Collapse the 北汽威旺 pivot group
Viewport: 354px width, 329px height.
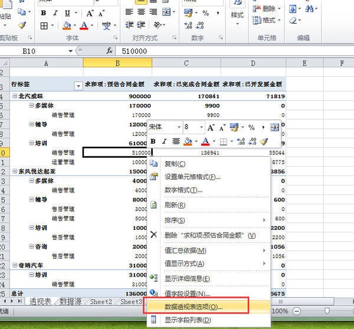point(15,96)
